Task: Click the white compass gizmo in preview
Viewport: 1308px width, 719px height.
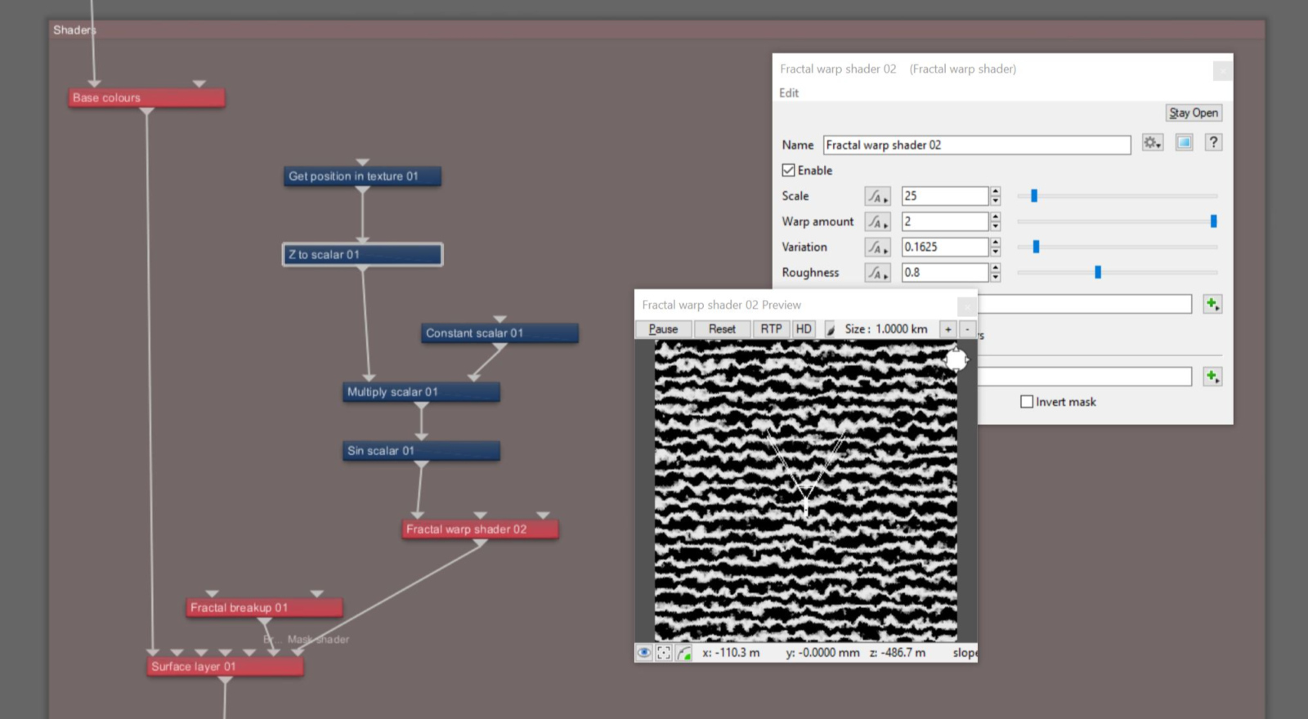Action: pyautogui.click(x=956, y=359)
